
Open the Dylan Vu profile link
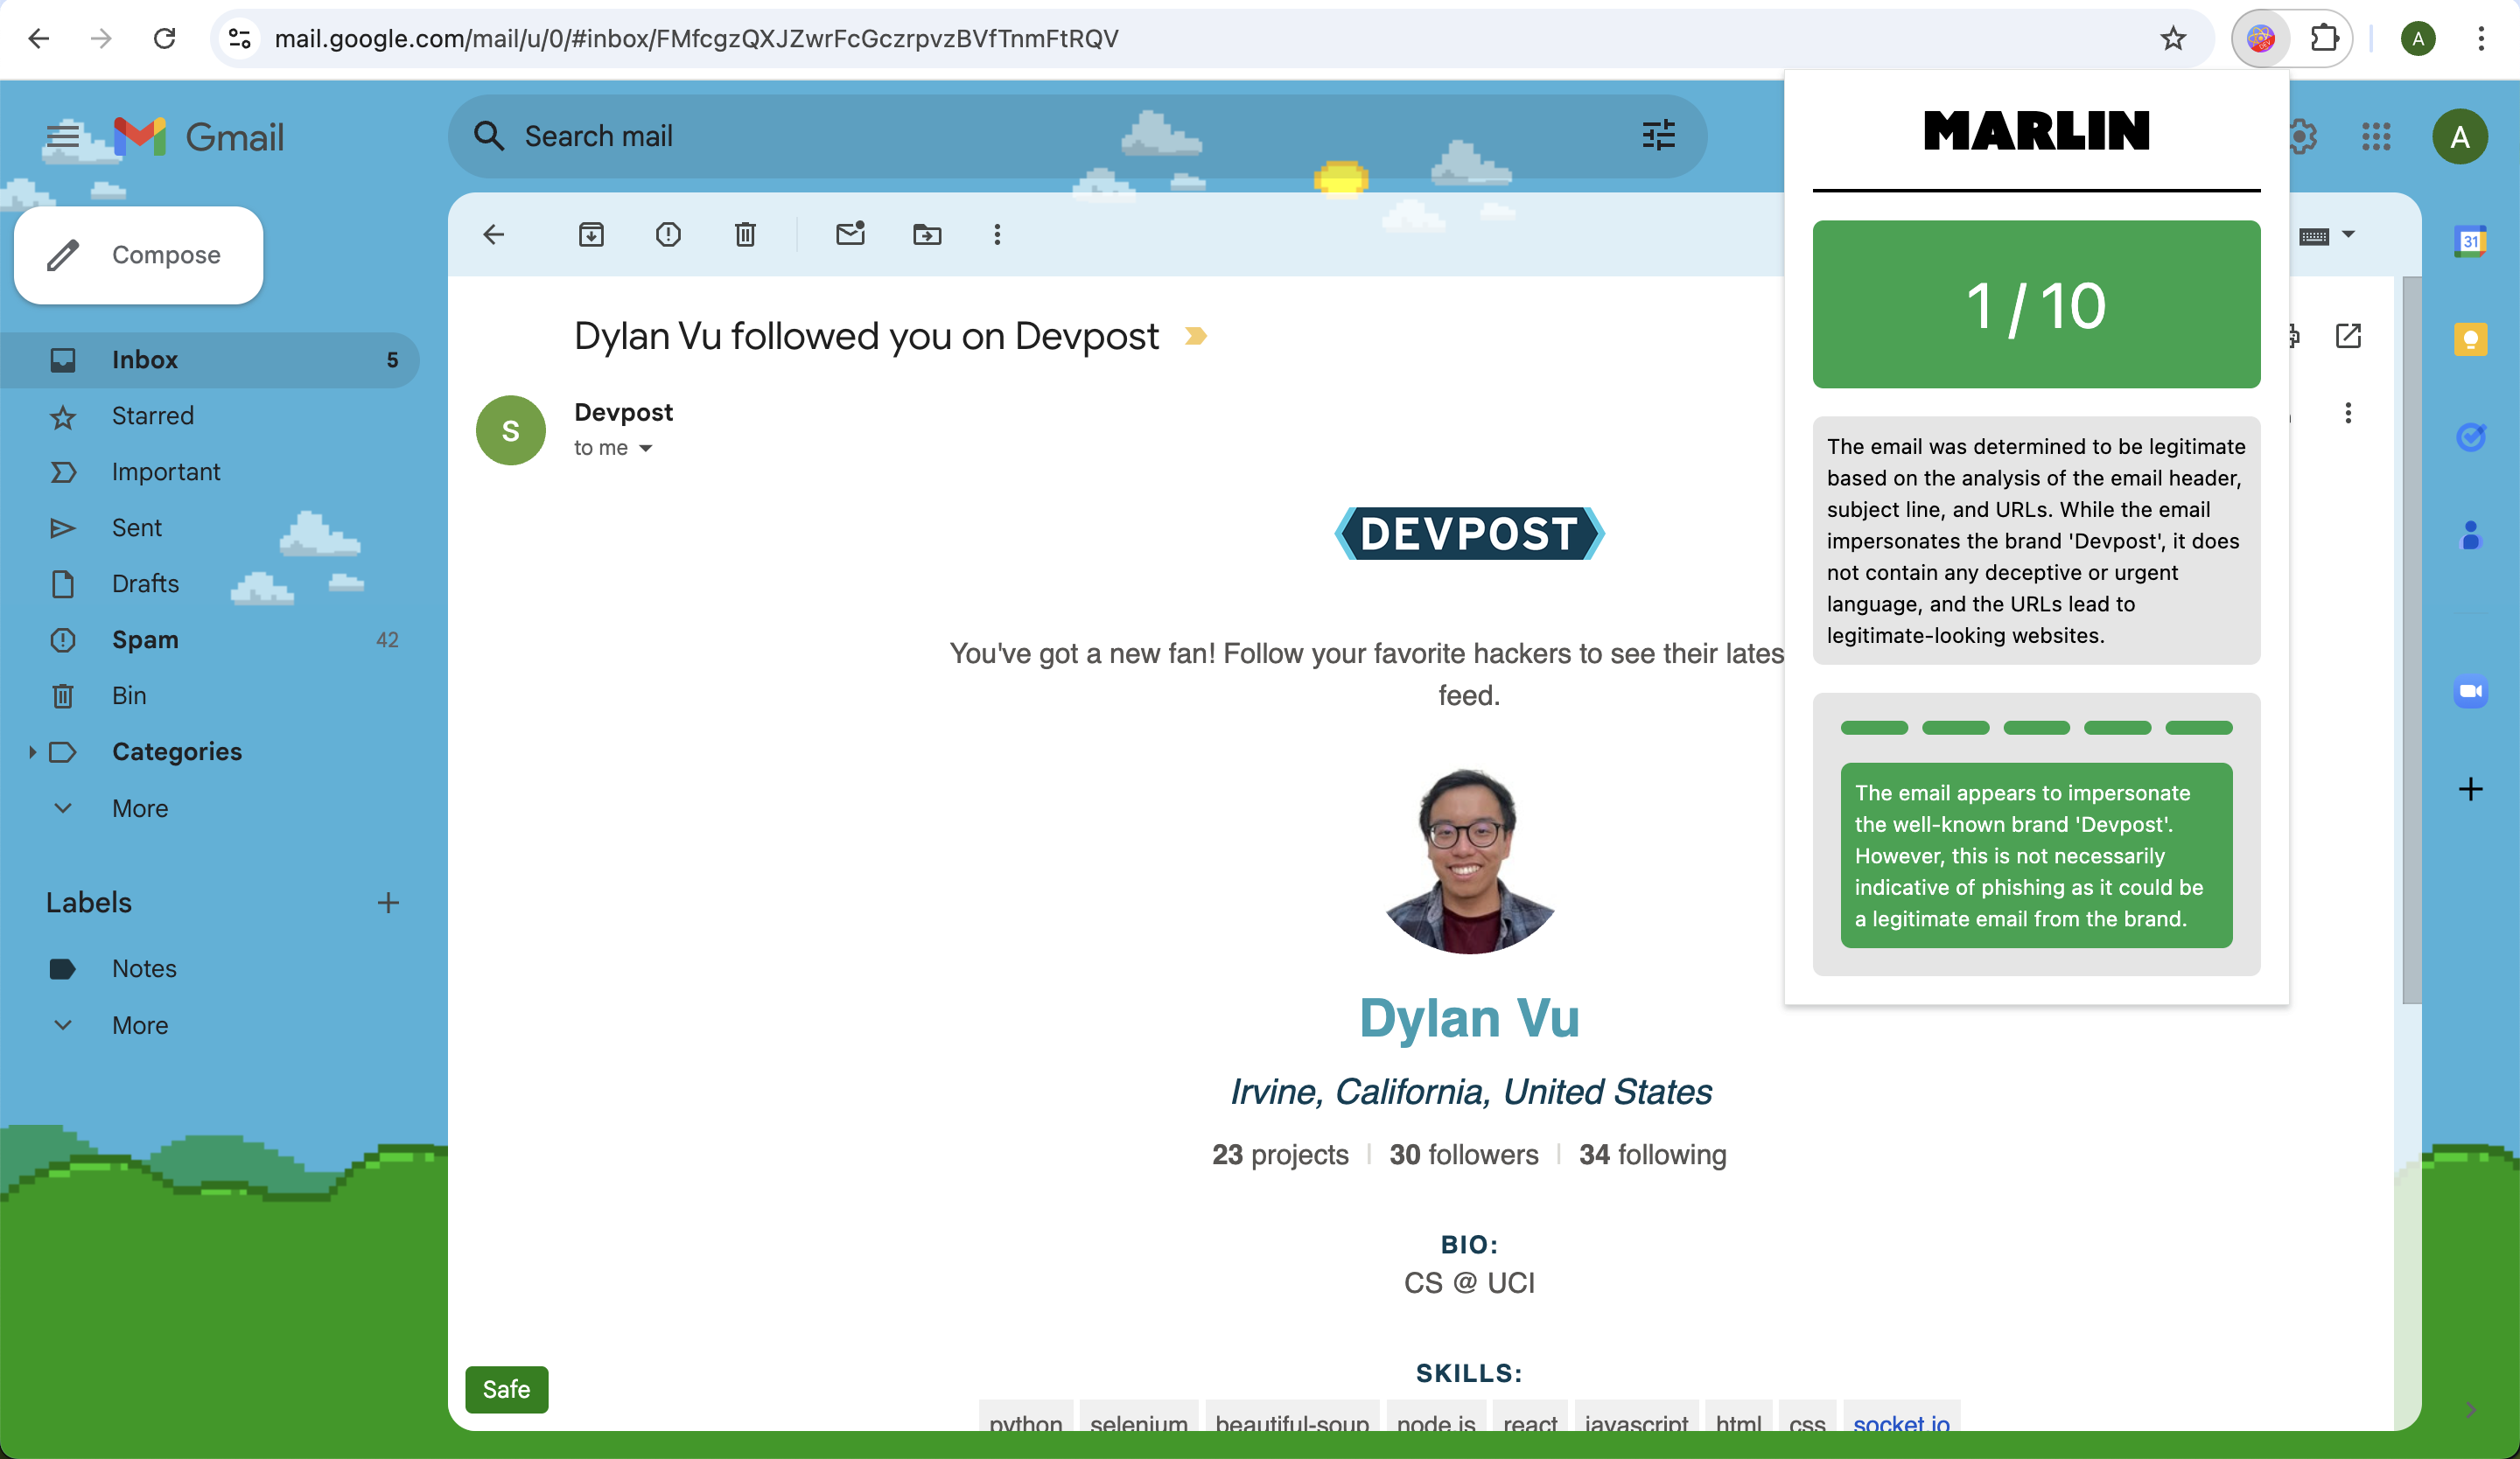1469,1018
